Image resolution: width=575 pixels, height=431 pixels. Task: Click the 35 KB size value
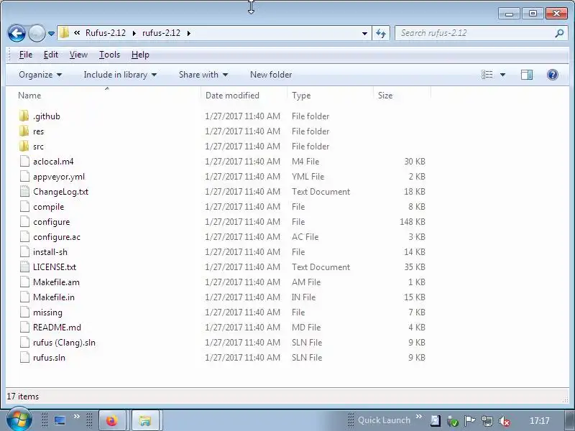pyautogui.click(x=415, y=267)
